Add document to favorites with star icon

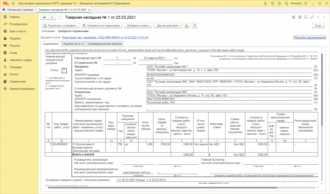60,17
